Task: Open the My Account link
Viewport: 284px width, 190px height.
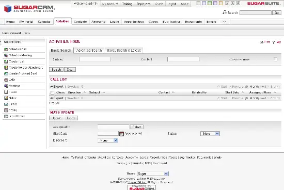Action: [110, 4]
